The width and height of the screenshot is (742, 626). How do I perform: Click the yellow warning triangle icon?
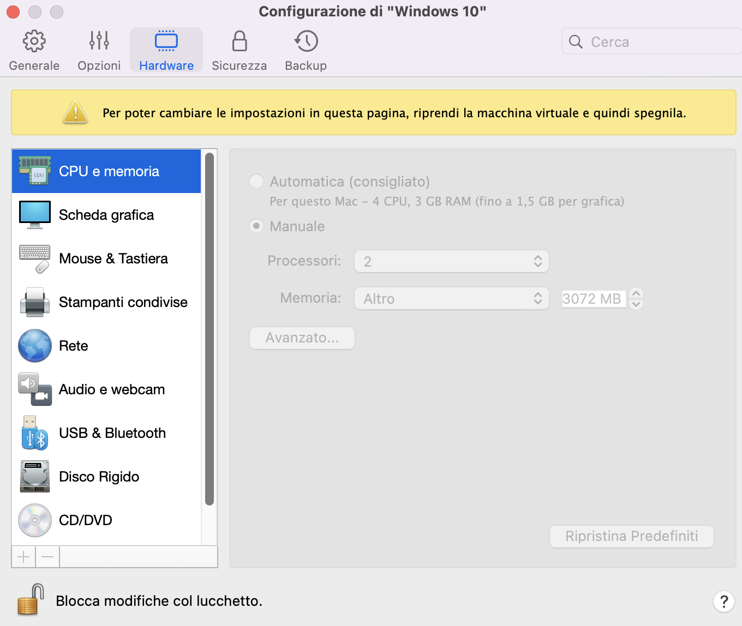pyautogui.click(x=75, y=112)
